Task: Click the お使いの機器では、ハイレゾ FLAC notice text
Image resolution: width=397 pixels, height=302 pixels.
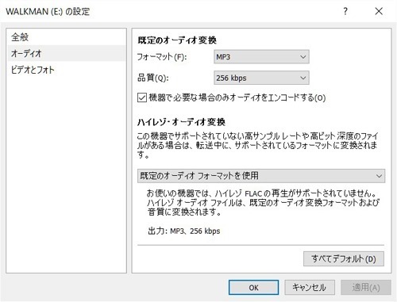Action: (x=263, y=203)
